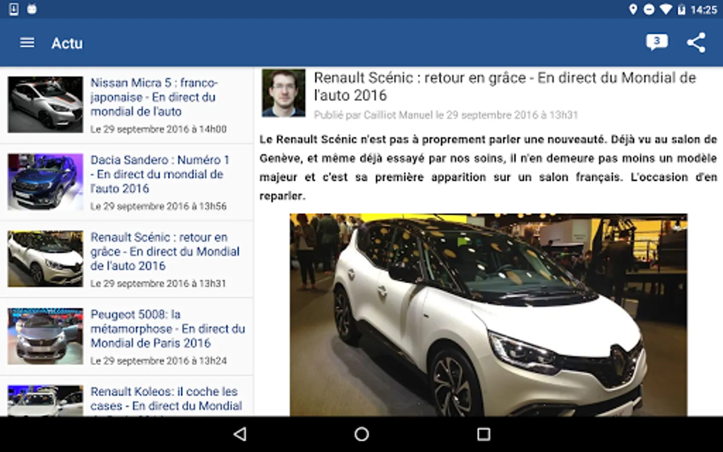Click date 'Le 29 septembre 2016 à 13h56'
The width and height of the screenshot is (723, 452).
(x=159, y=206)
